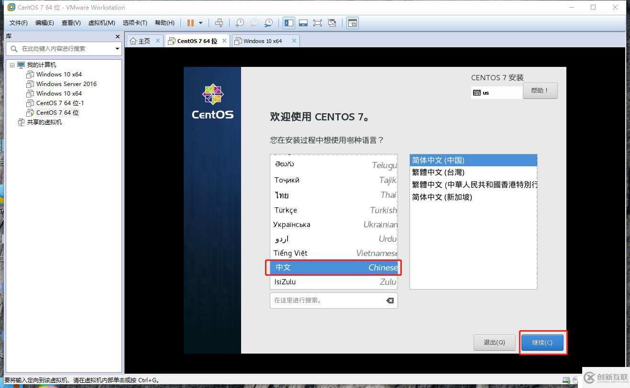The image size is (630, 388).
Task: Select Türkçe Turkish language
Action: click(334, 210)
